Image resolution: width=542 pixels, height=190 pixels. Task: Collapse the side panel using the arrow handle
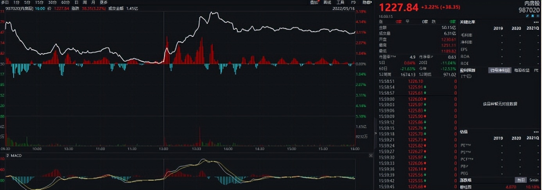click(375, 133)
